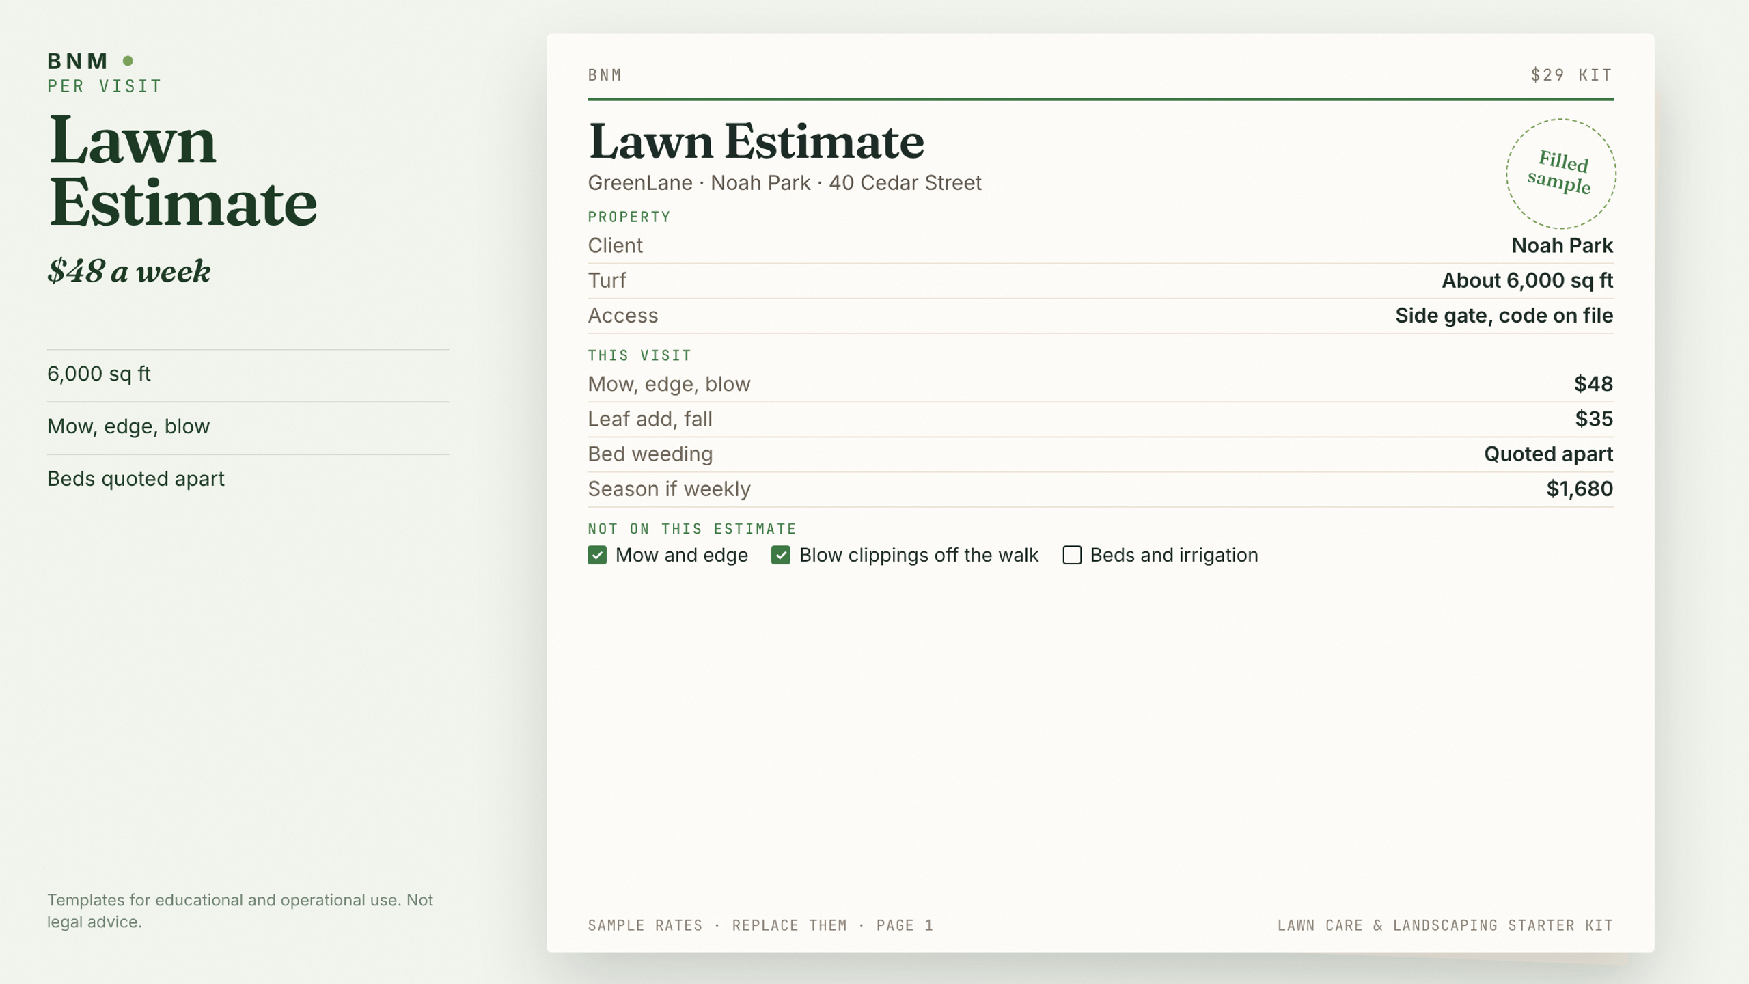Click the Bed weeding row label
Viewport: 1749px width, 984px height.
[650, 454]
